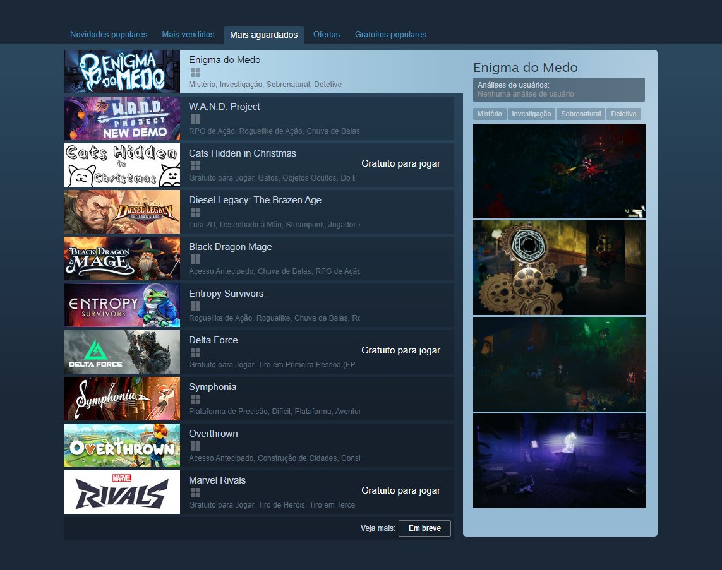Click Windows icon under Cats Hidden in Christmas
Viewport: 722px width, 570px height.
click(195, 165)
